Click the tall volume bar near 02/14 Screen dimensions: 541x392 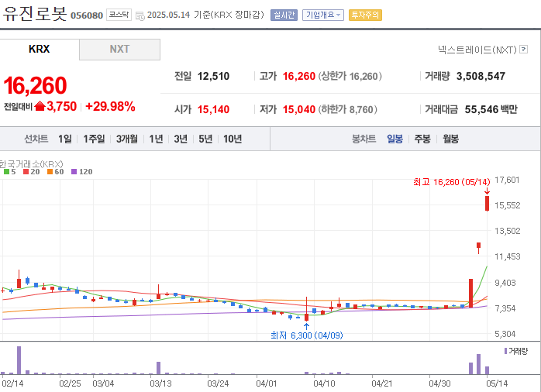[19, 360]
